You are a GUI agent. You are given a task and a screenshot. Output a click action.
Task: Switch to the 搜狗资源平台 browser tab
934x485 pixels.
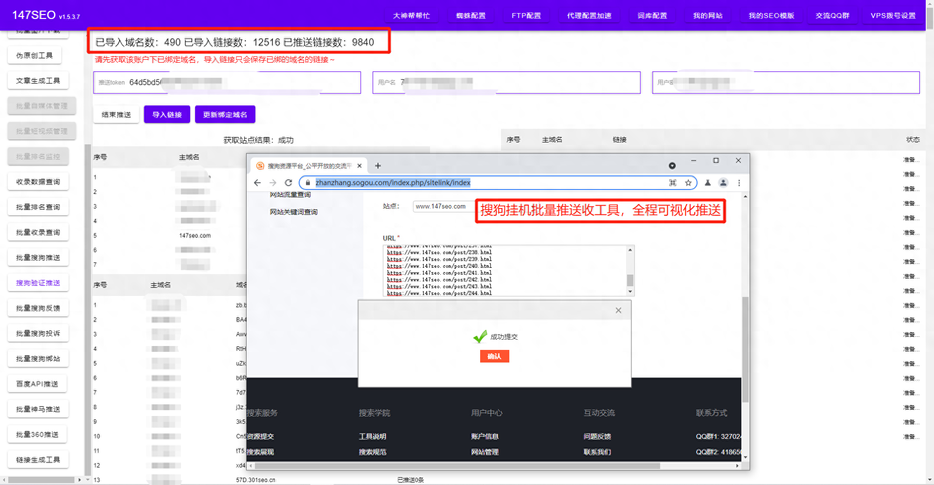coord(307,166)
